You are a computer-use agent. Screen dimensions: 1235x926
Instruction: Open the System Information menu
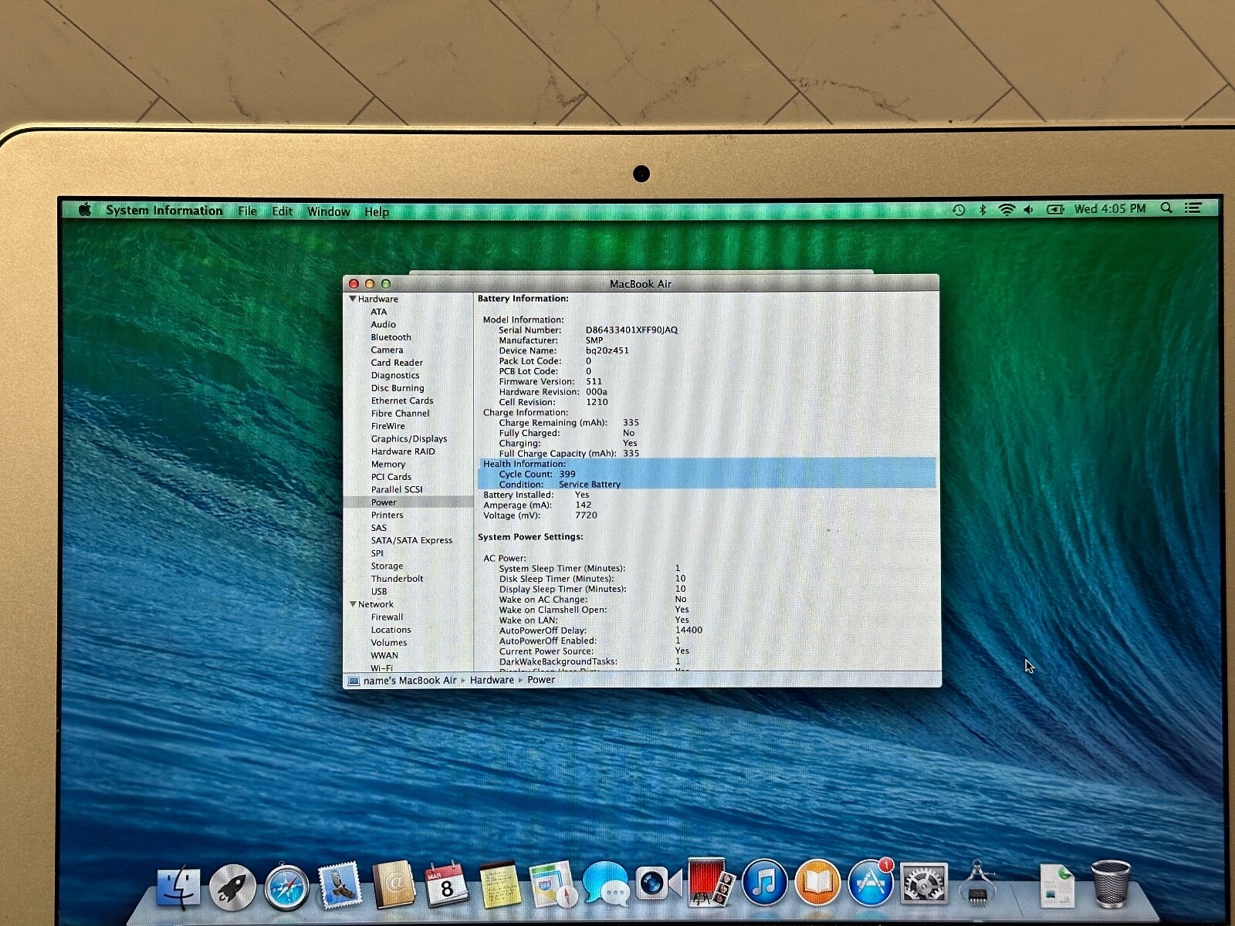click(x=164, y=211)
